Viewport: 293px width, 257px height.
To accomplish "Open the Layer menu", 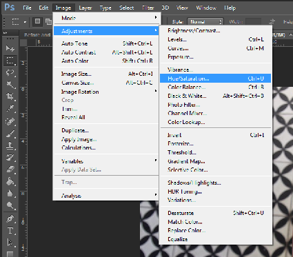I will click(85, 8).
